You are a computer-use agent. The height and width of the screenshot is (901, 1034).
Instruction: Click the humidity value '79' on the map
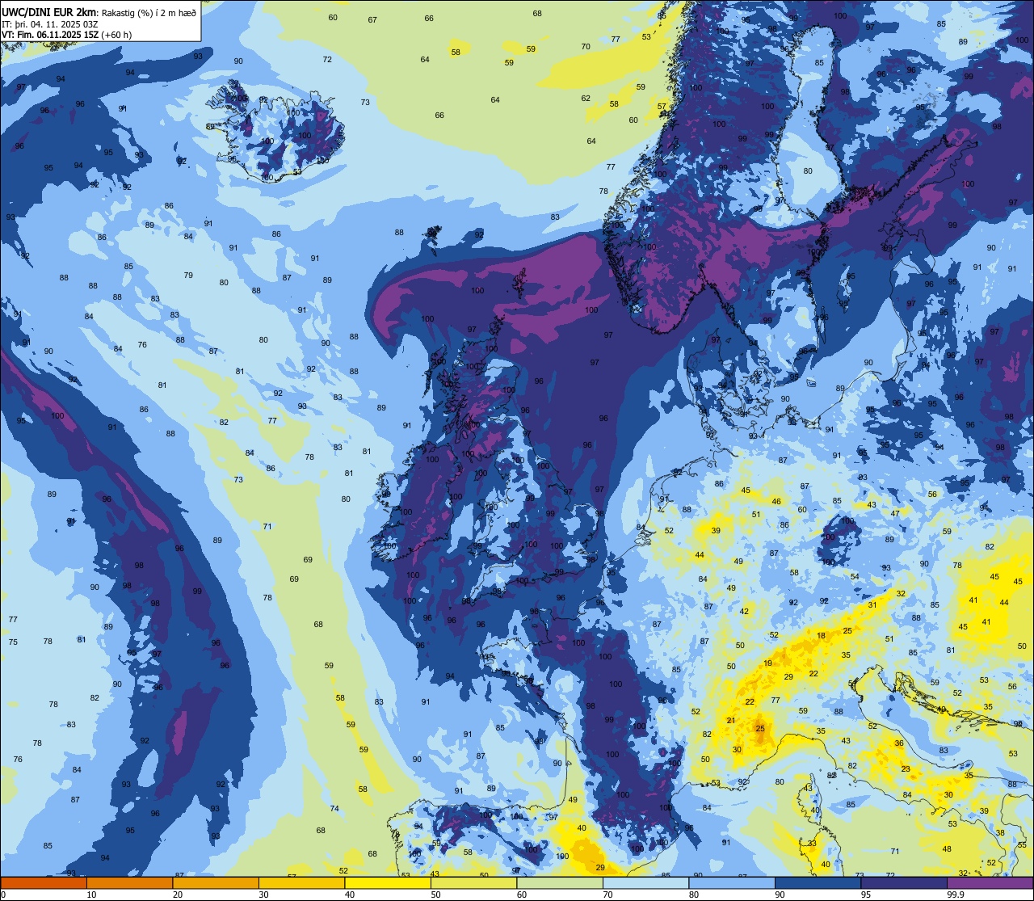[188, 276]
